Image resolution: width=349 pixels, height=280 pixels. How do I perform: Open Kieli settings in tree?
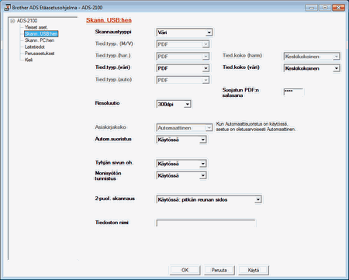(29, 60)
